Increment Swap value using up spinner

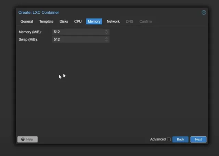tap(106, 38)
